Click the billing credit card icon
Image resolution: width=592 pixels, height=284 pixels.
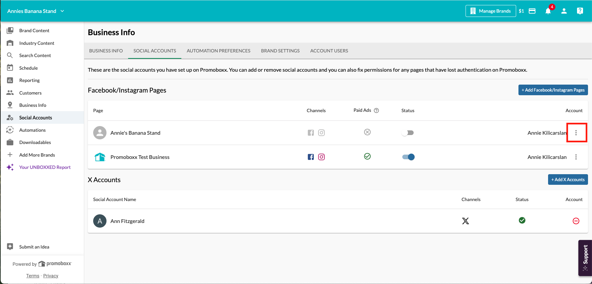click(x=532, y=11)
